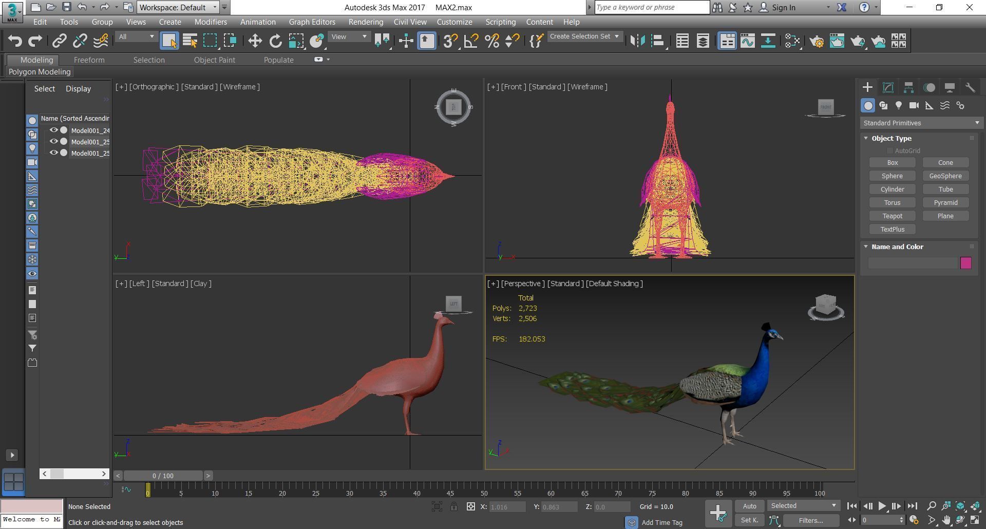Click the Plane primitive button
Image resolution: width=986 pixels, height=529 pixels.
click(x=945, y=216)
